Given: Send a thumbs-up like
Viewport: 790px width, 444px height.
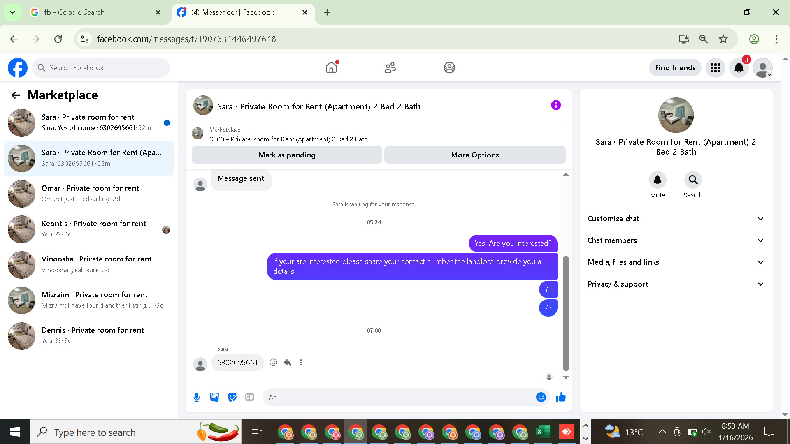Looking at the screenshot, I should [560, 397].
